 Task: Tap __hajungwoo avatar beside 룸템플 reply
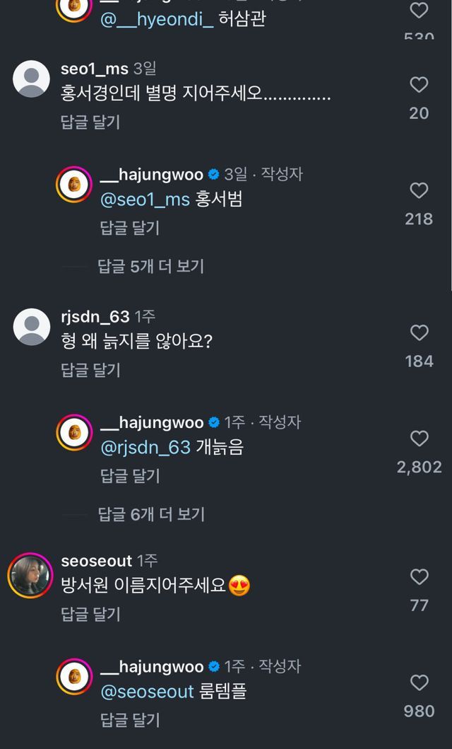click(x=74, y=677)
